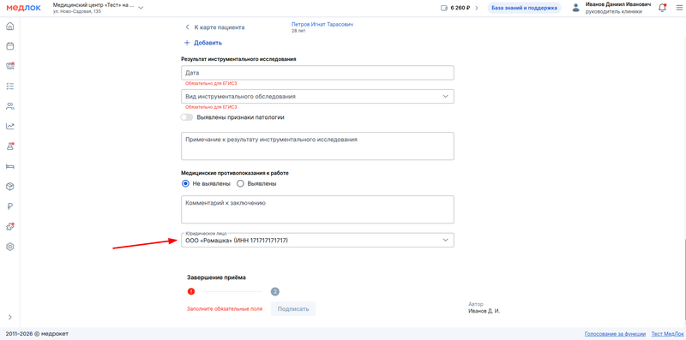Open the patients people icon in sidebar
Image resolution: width=686 pixels, height=340 pixels.
(10, 106)
